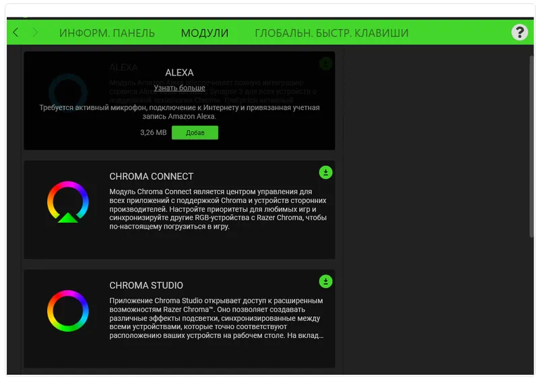Viewport: 539px width, 381px height.
Task: Click the Chroma Studio description text
Action: coord(216,318)
